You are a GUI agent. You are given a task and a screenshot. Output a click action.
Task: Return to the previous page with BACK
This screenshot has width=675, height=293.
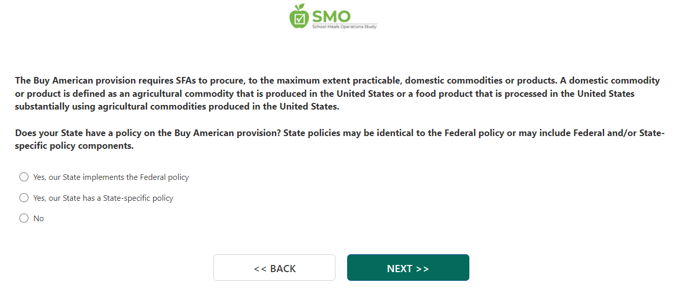pos(274,268)
